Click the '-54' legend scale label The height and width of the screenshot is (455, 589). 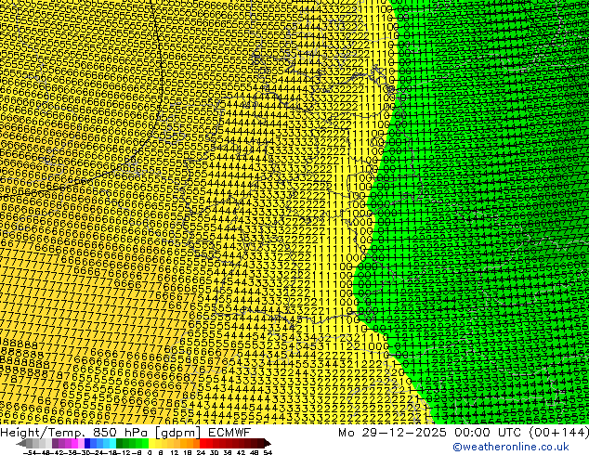(x=30, y=453)
